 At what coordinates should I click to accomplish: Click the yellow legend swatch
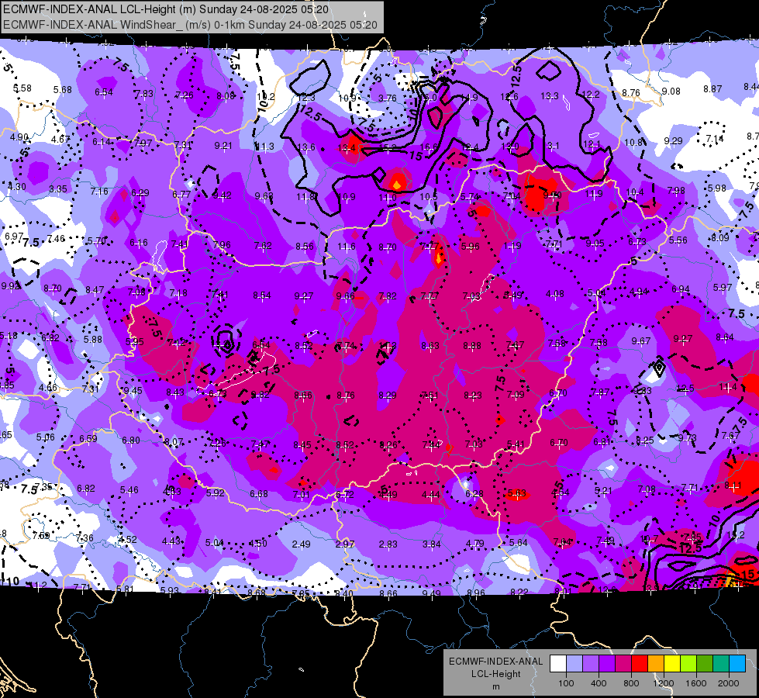click(x=672, y=664)
